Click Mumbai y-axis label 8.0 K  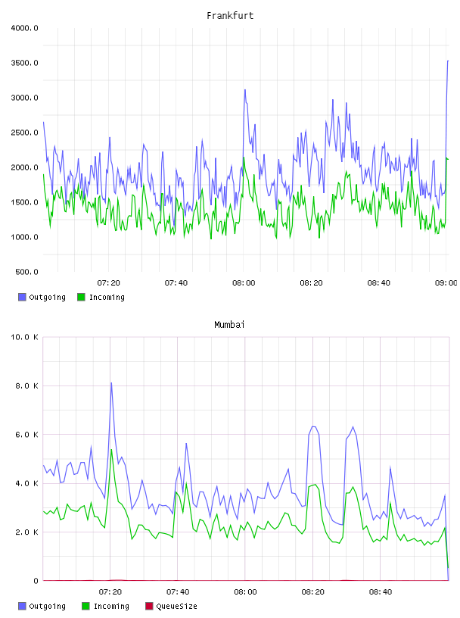[26, 385]
